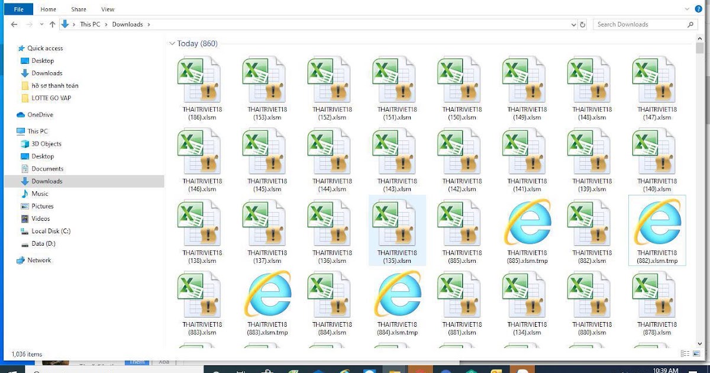The height and width of the screenshot is (373, 710).
Task: Open Pictures in the navigation pane
Action: coord(37,206)
